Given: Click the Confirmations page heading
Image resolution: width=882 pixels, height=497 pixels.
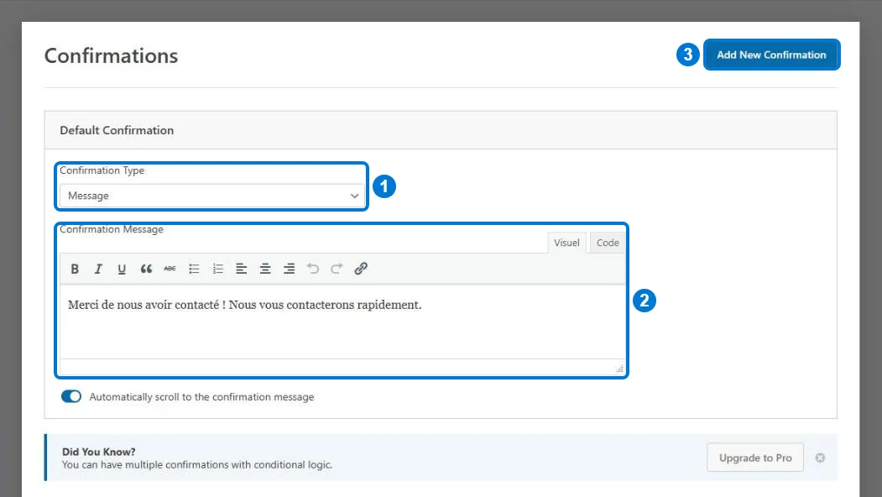Looking at the screenshot, I should point(111,55).
